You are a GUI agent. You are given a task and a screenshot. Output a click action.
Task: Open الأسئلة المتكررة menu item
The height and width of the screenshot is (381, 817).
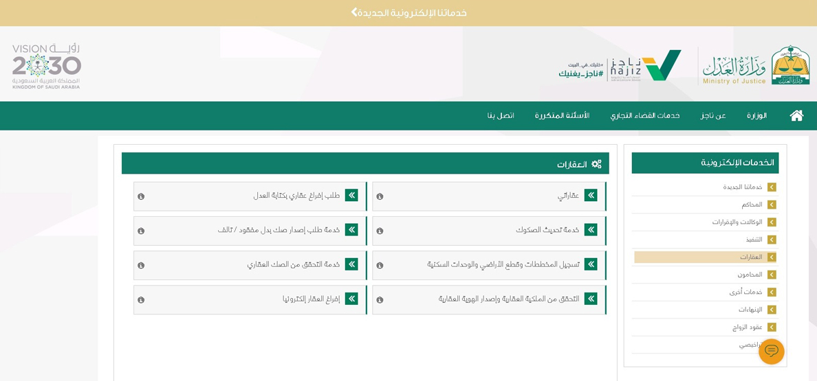pos(563,115)
